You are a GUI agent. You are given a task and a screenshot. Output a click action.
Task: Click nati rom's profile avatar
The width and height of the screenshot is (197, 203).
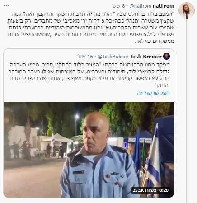point(187,10)
